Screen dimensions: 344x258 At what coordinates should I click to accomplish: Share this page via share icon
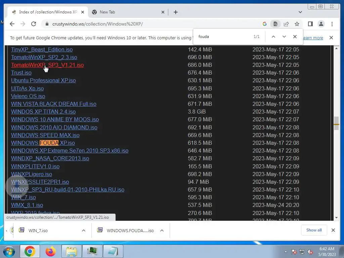tap(286, 24)
